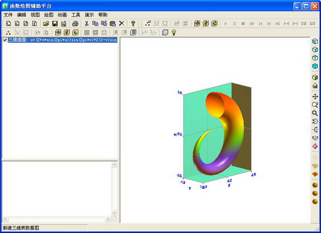Maximize the 函数绘图辅助平台 window
321x233 pixels.
pos(306,6)
